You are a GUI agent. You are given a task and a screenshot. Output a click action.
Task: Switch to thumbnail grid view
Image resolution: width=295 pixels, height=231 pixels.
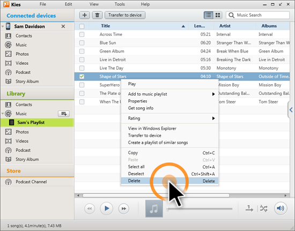click(x=218, y=15)
